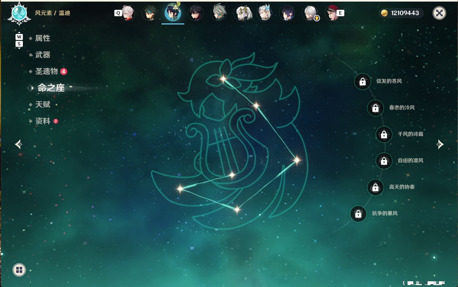Choose the red-hat character portrait beside E
Image resolution: width=458 pixels, height=287 pixels.
click(x=332, y=13)
